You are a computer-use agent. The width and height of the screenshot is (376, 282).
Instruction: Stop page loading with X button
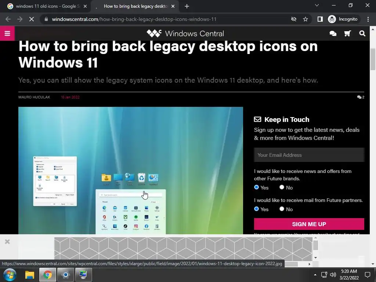(32, 19)
